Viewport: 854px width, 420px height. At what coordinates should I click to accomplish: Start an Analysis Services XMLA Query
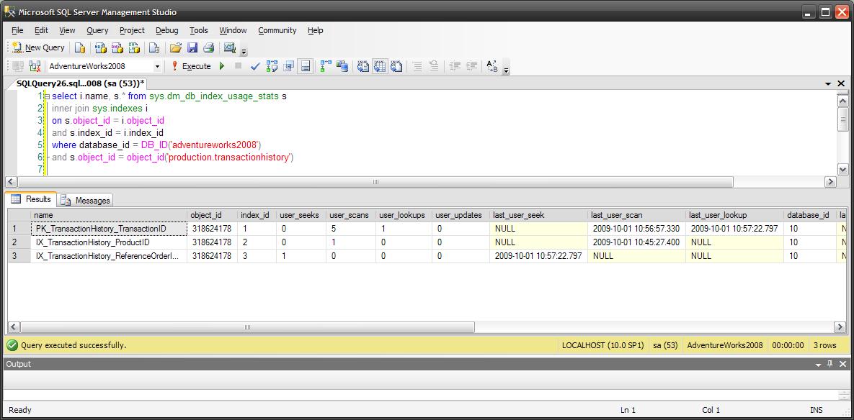coord(135,47)
